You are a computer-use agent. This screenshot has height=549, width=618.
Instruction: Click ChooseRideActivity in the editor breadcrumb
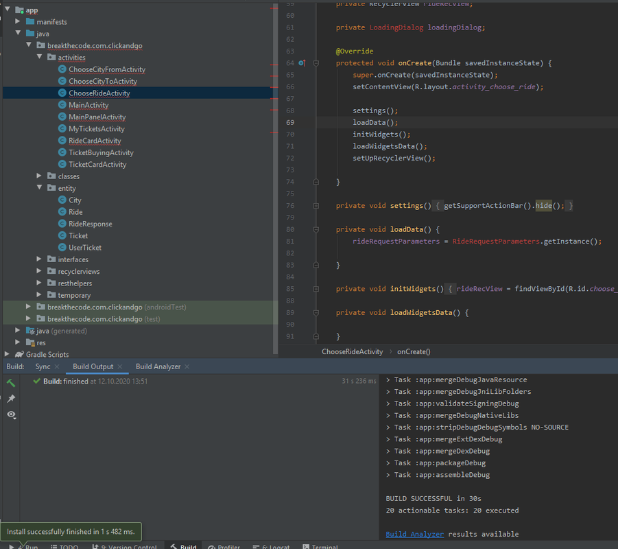pyautogui.click(x=352, y=351)
